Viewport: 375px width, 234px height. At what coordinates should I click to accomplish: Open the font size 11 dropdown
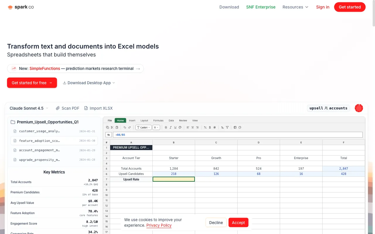point(156,127)
